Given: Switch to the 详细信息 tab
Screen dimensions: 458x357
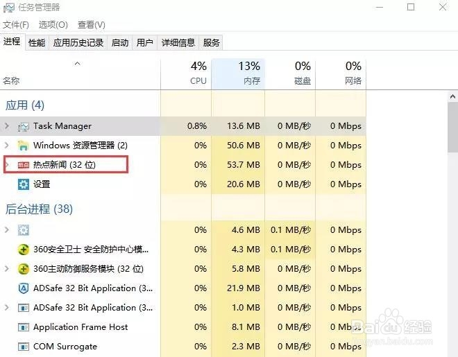Looking at the screenshot, I should 178,43.
